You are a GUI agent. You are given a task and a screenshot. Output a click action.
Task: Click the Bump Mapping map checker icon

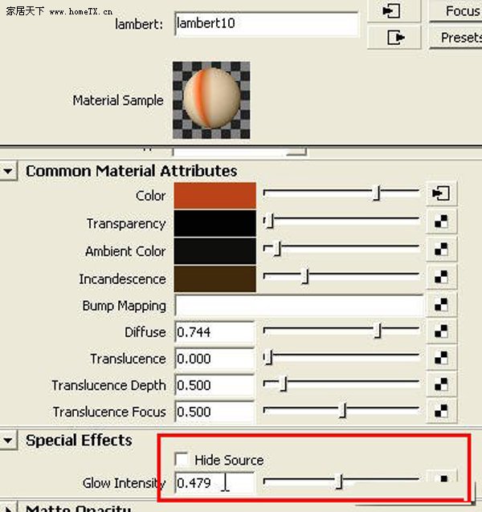(441, 305)
